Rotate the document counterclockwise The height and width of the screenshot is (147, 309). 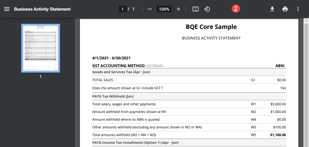207,9
